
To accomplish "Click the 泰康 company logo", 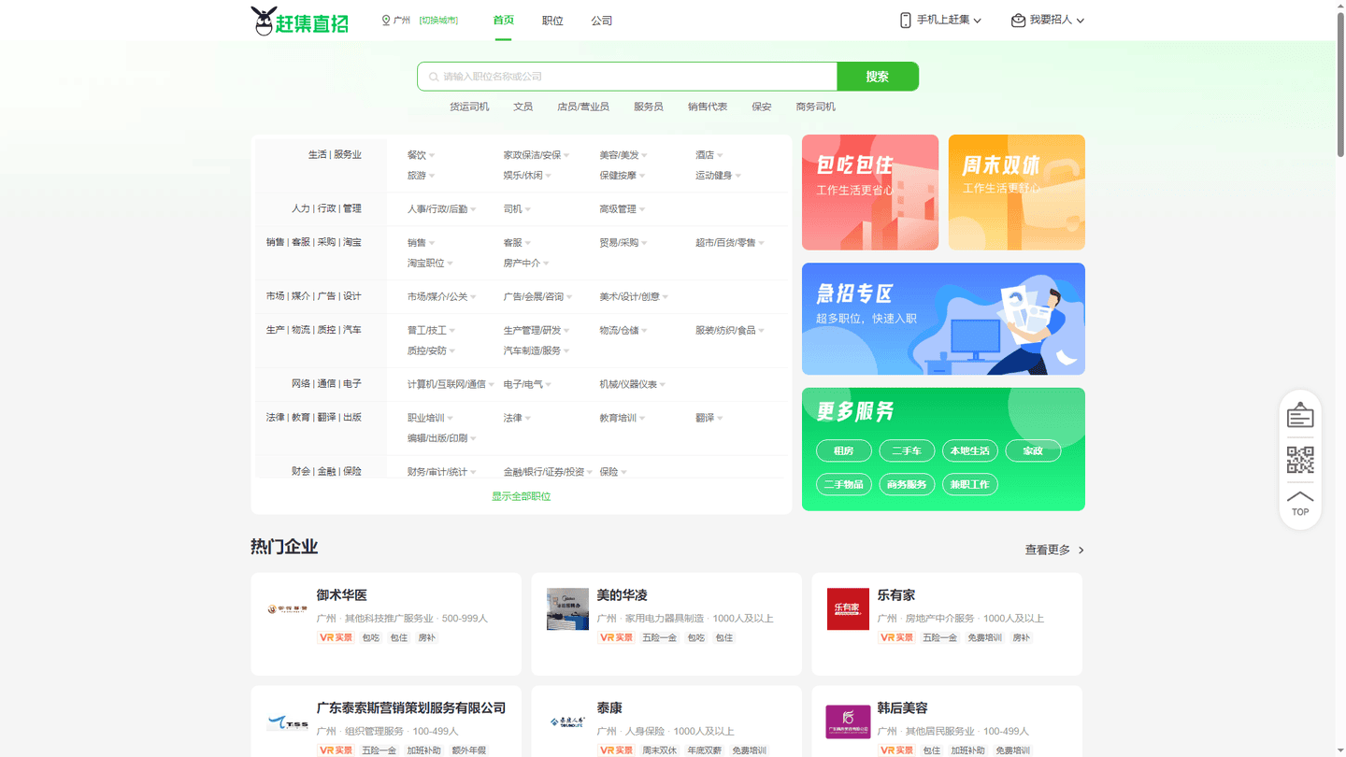I will click(x=568, y=722).
